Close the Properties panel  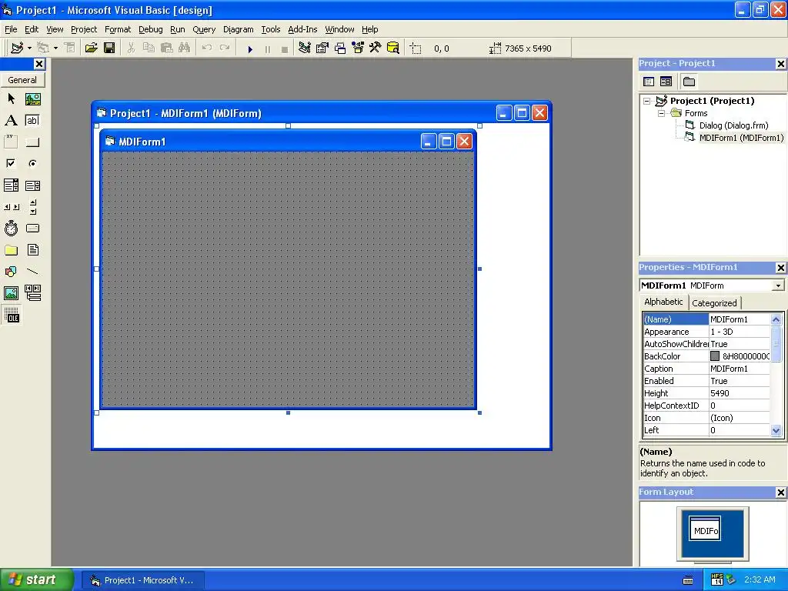[780, 267]
